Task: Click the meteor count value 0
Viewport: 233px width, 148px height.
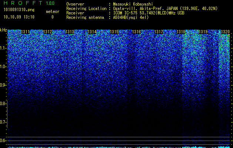Action: (x=53, y=17)
